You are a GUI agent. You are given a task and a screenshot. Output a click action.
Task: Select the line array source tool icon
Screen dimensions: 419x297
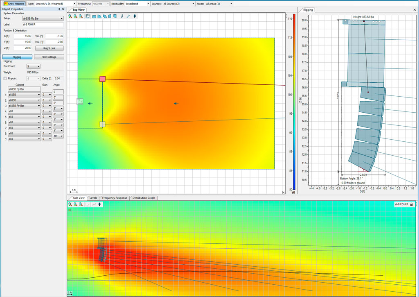point(122,16)
